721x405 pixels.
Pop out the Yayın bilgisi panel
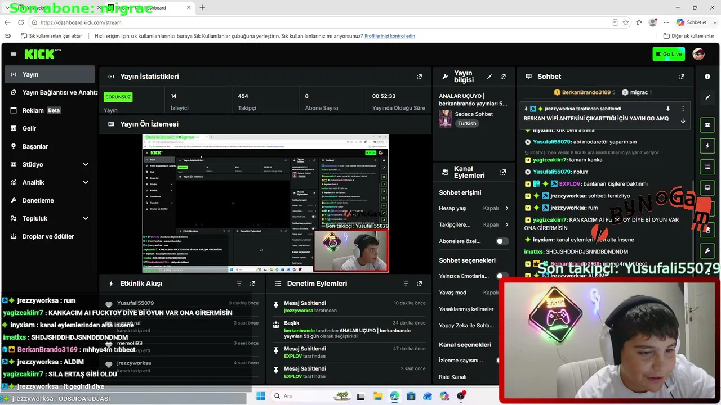503,76
